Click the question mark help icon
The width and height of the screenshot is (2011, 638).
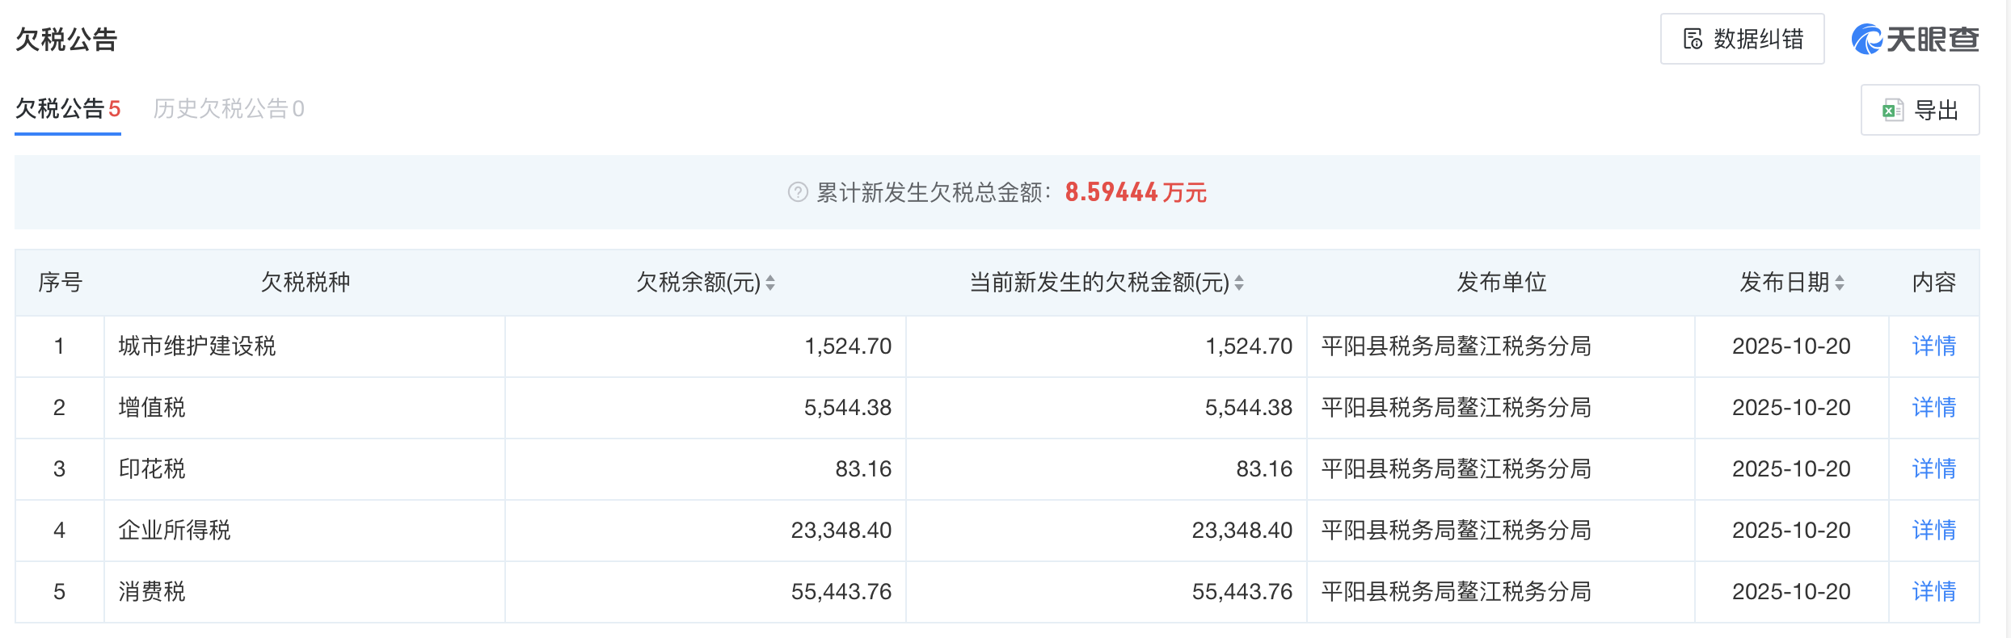click(798, 192)
